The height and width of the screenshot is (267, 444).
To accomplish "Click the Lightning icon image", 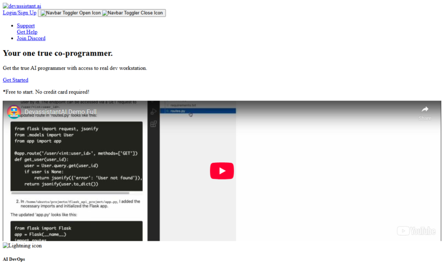I will (22, 246).
